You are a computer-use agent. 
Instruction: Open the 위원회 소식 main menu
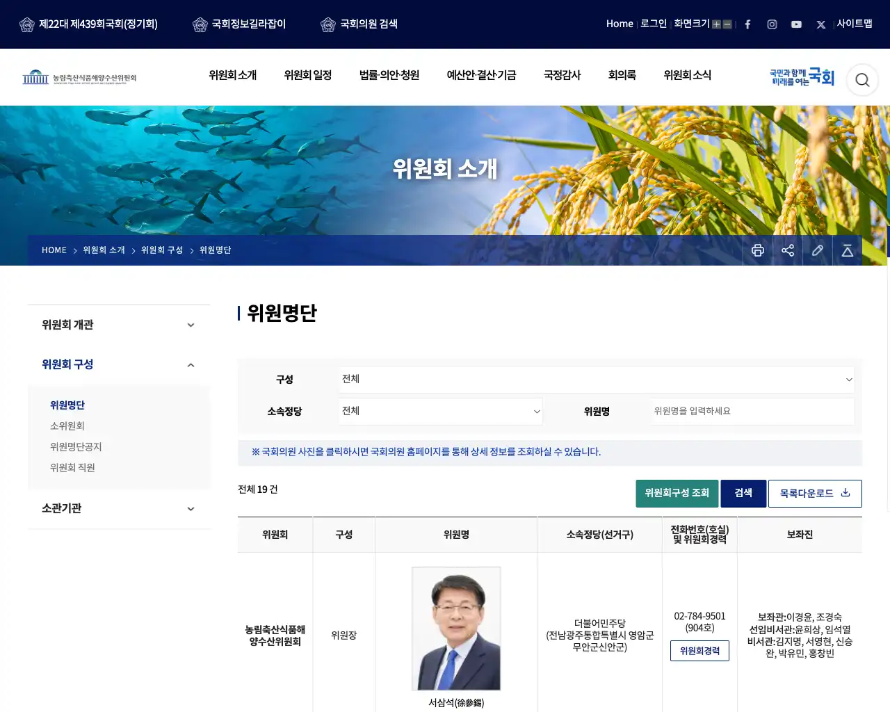click(688, 75)
